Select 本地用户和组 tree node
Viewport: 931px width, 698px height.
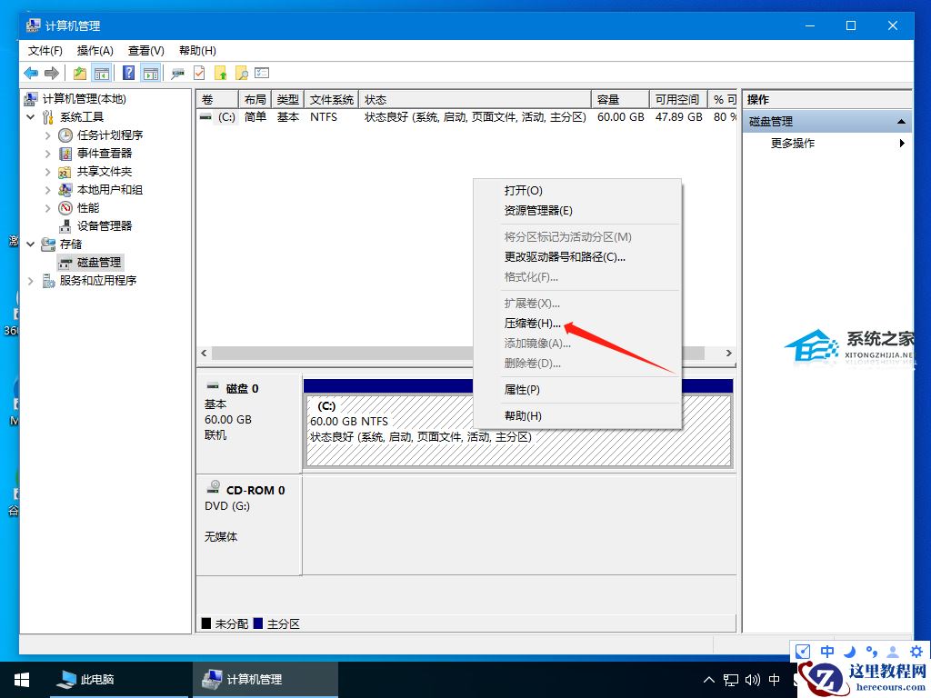click(x=110, y=190)
